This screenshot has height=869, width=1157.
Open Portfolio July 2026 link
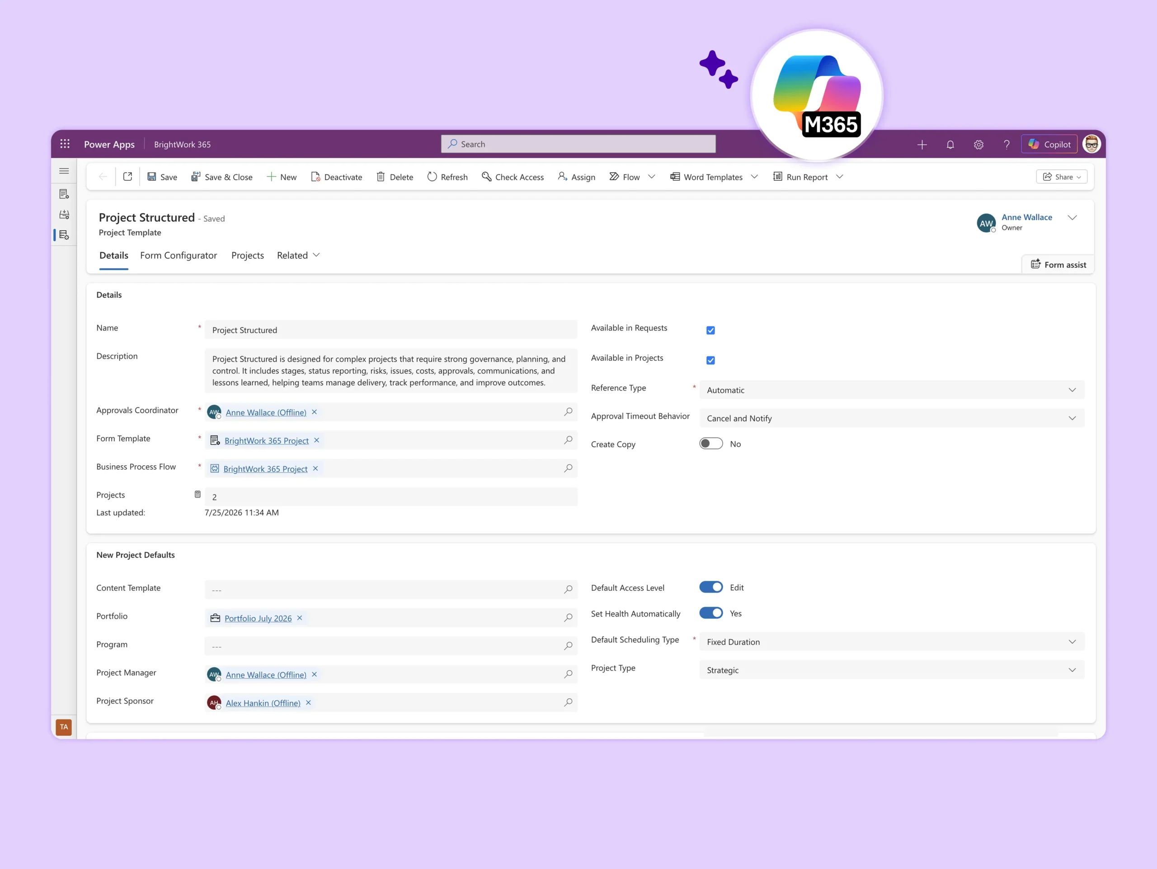(x=258, y=618)
